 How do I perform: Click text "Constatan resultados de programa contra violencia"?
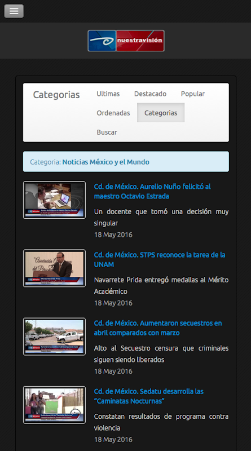pos(161,422)
